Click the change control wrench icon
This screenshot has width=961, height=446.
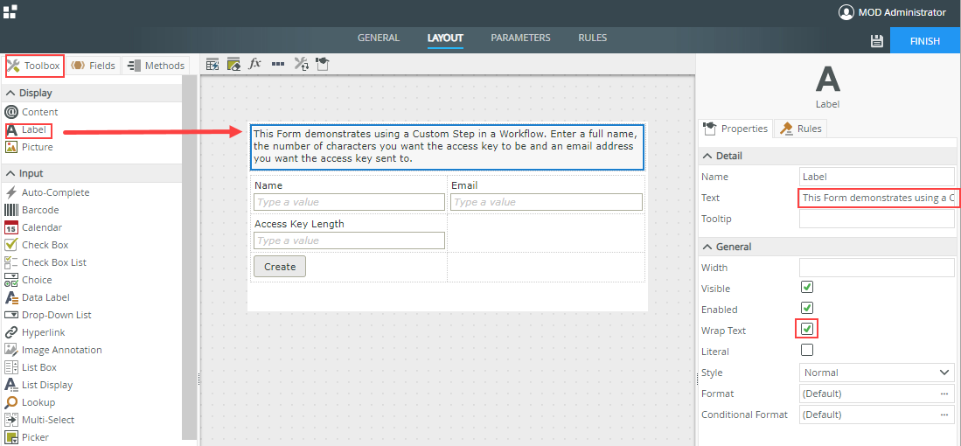click(301, 64)
